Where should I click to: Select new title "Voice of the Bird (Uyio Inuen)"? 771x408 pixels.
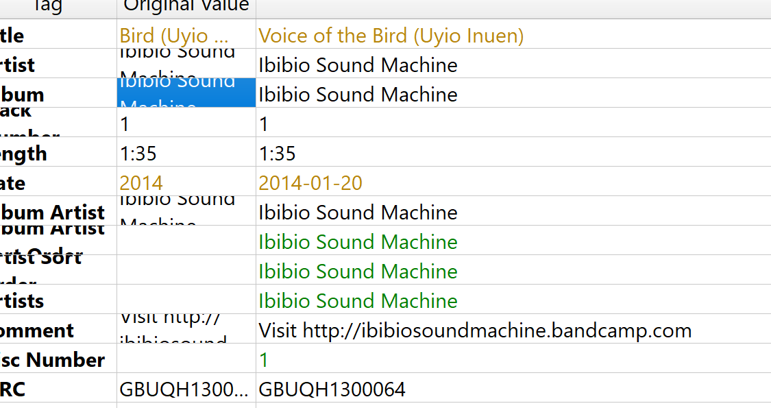tap(391, 36)
